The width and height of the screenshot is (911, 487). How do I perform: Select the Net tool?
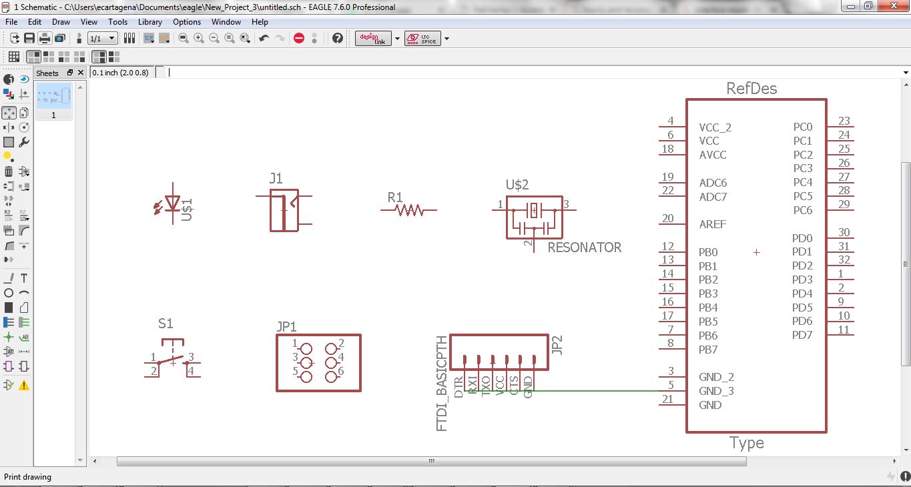click(x=24, y=322)
